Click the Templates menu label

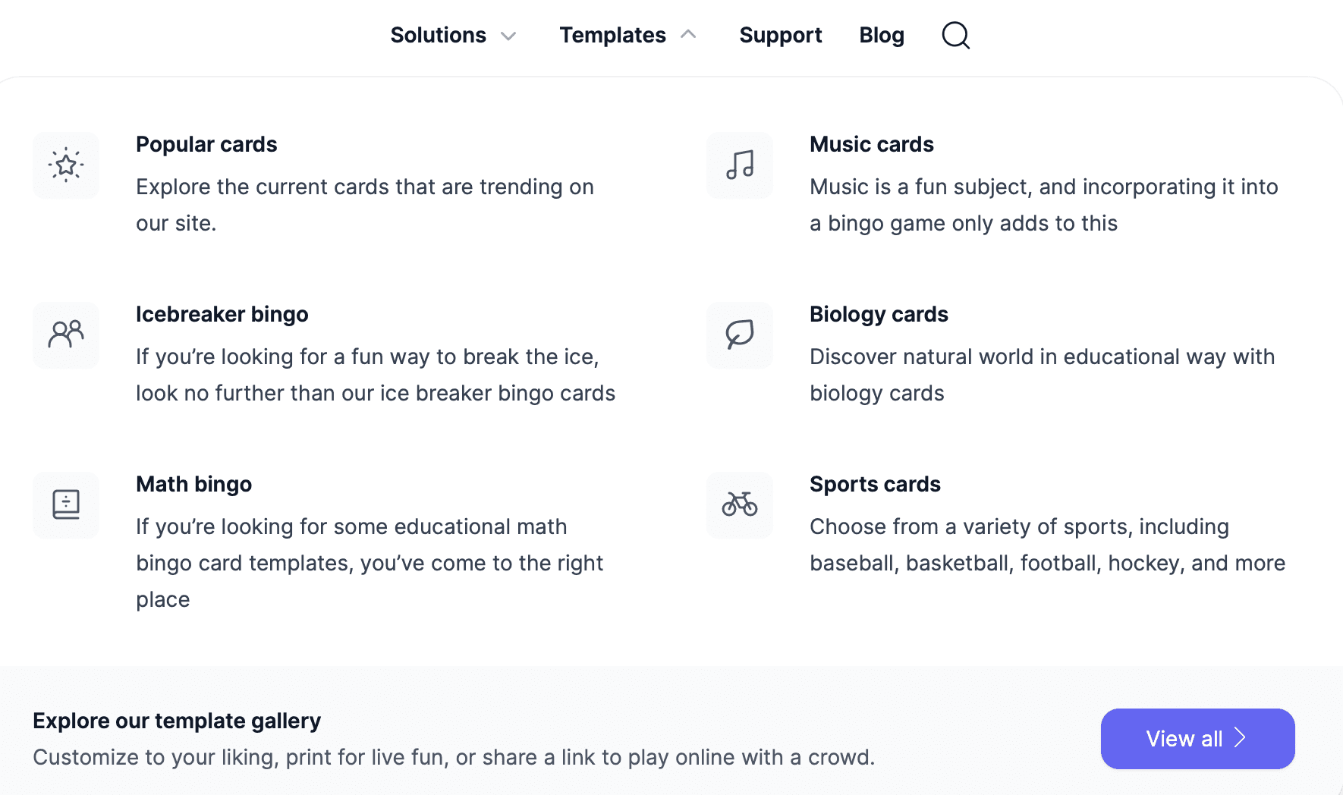pyautogui.click(x=612, y=35)
